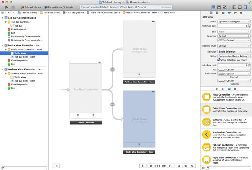This screenshot has height=170, width=252.
Task: Open the Selection dropdown showing Single Selection
Action: click(x=234, y=52)
